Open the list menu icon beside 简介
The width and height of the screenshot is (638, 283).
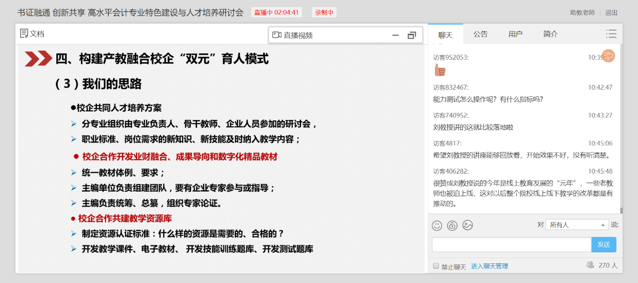coord(611,34)
